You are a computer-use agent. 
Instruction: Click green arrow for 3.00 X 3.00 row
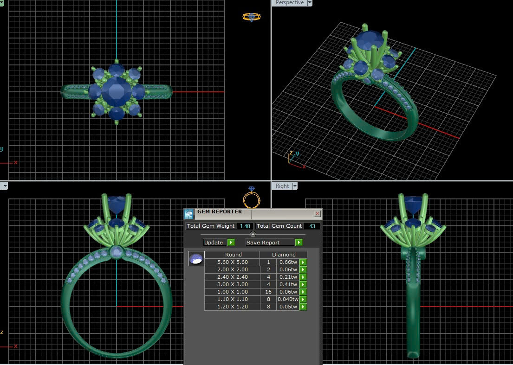coord(303,284)
